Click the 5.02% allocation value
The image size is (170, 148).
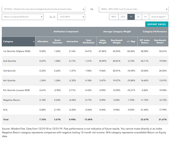point(43,51)
